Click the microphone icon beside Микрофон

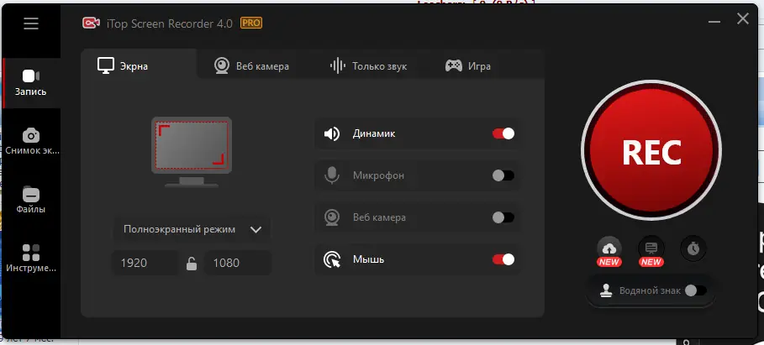[332, 175]
